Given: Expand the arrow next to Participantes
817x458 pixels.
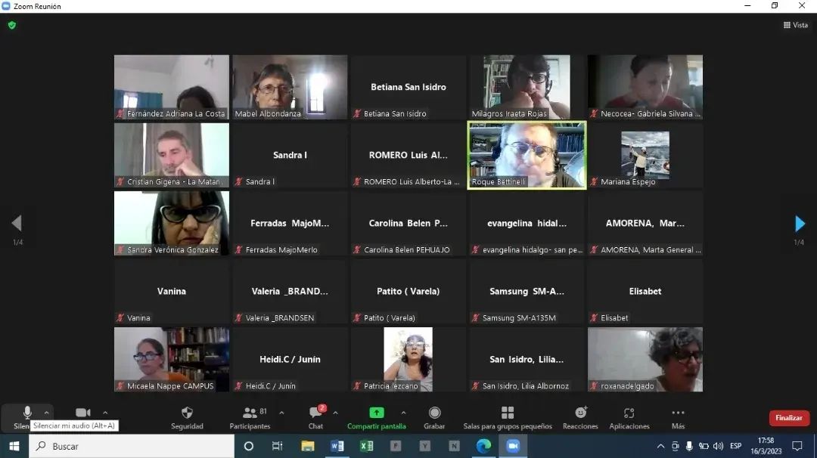Looking at the screenshot, I should (x=282, y=413).
